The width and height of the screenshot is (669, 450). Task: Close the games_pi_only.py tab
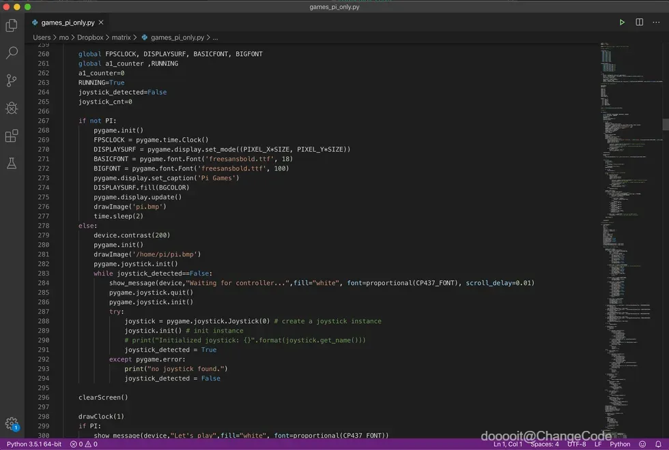(101, 22)
